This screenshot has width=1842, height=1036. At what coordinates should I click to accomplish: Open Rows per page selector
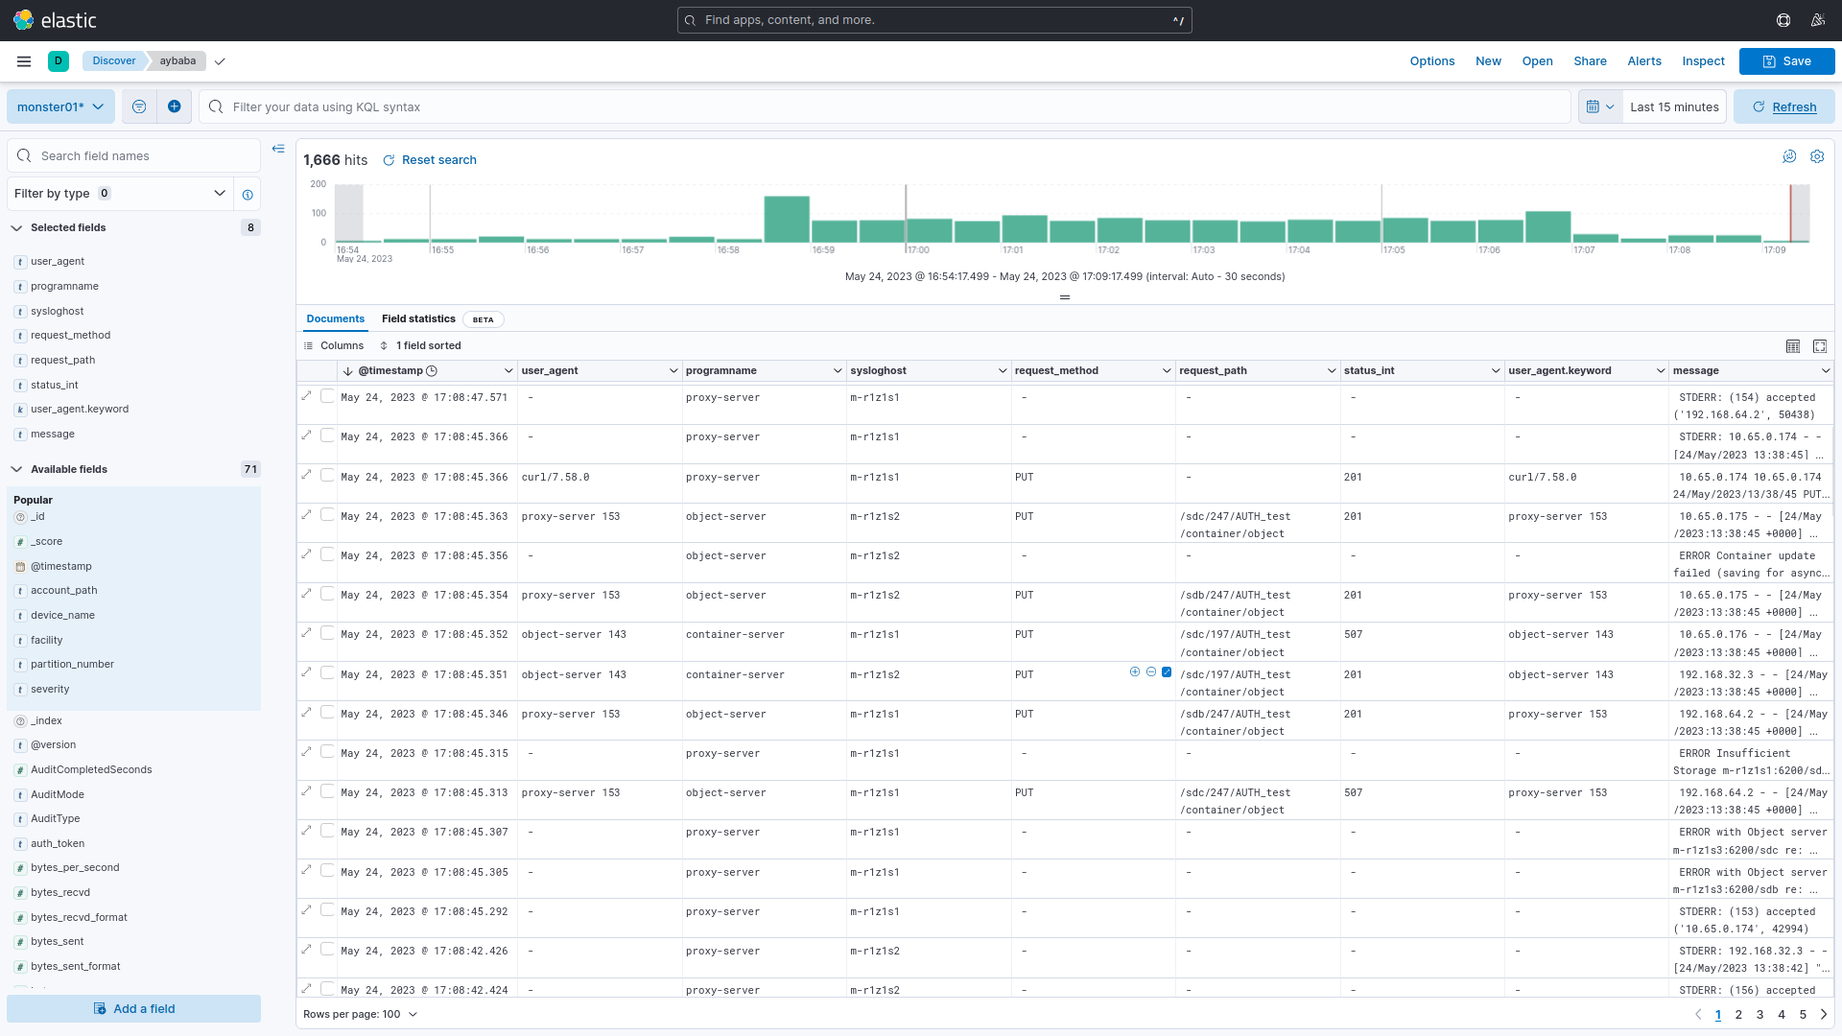[360, 1014]
